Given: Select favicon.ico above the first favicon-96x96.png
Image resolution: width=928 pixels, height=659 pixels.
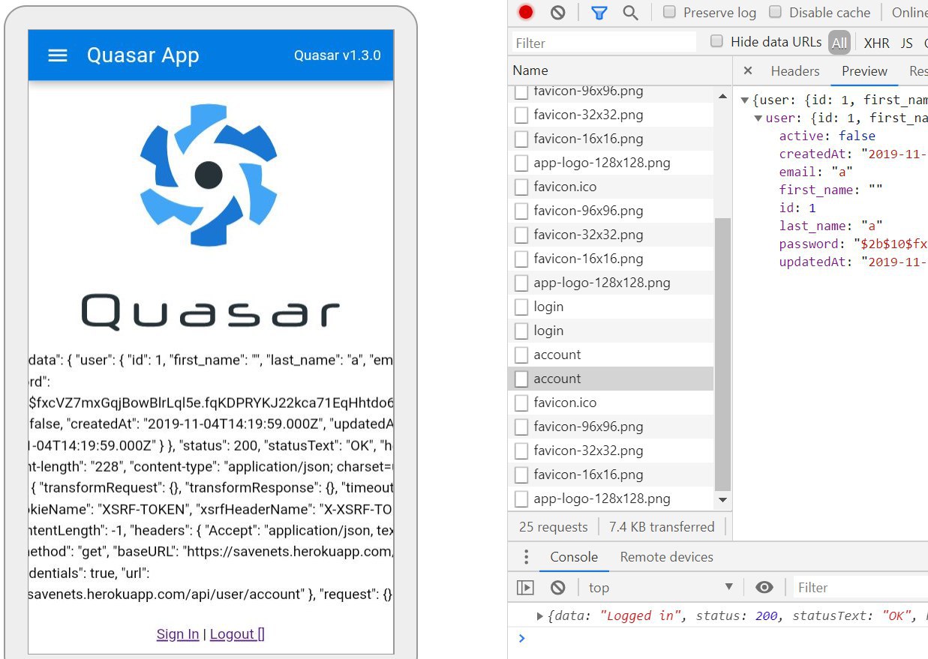Looking at the screenshot, I should 611,187.
